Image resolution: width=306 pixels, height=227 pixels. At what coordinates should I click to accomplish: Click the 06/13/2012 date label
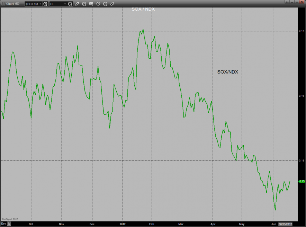click(x=286, y=224)
